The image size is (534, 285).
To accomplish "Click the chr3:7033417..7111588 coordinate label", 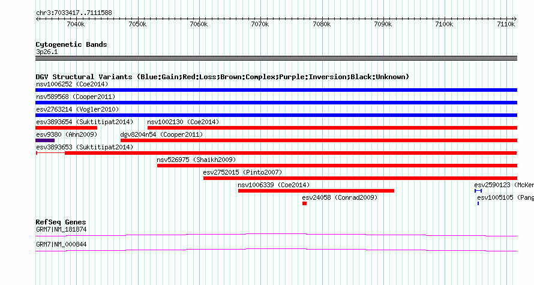I will 74,13.
